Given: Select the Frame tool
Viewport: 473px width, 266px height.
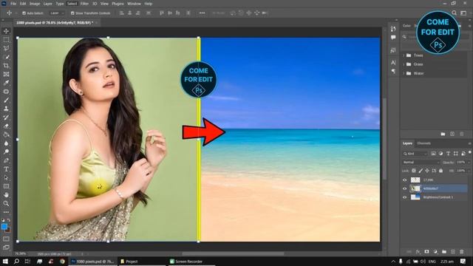Looking at the screenshot, I should coord(6,74).
